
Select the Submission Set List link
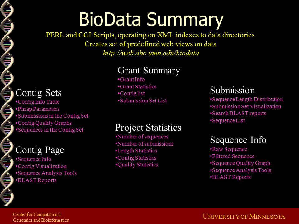pyautogui.click(x=142, y=100)
